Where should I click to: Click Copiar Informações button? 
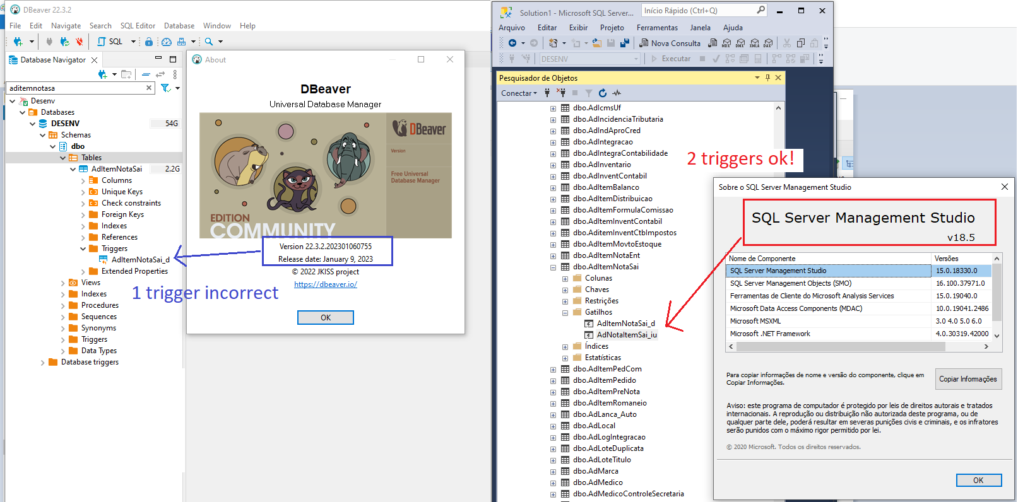(x=968, y=379)
